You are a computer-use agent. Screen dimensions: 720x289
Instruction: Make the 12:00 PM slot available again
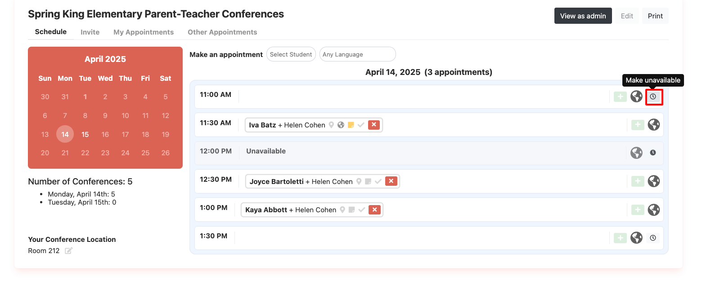pos(653,152)
